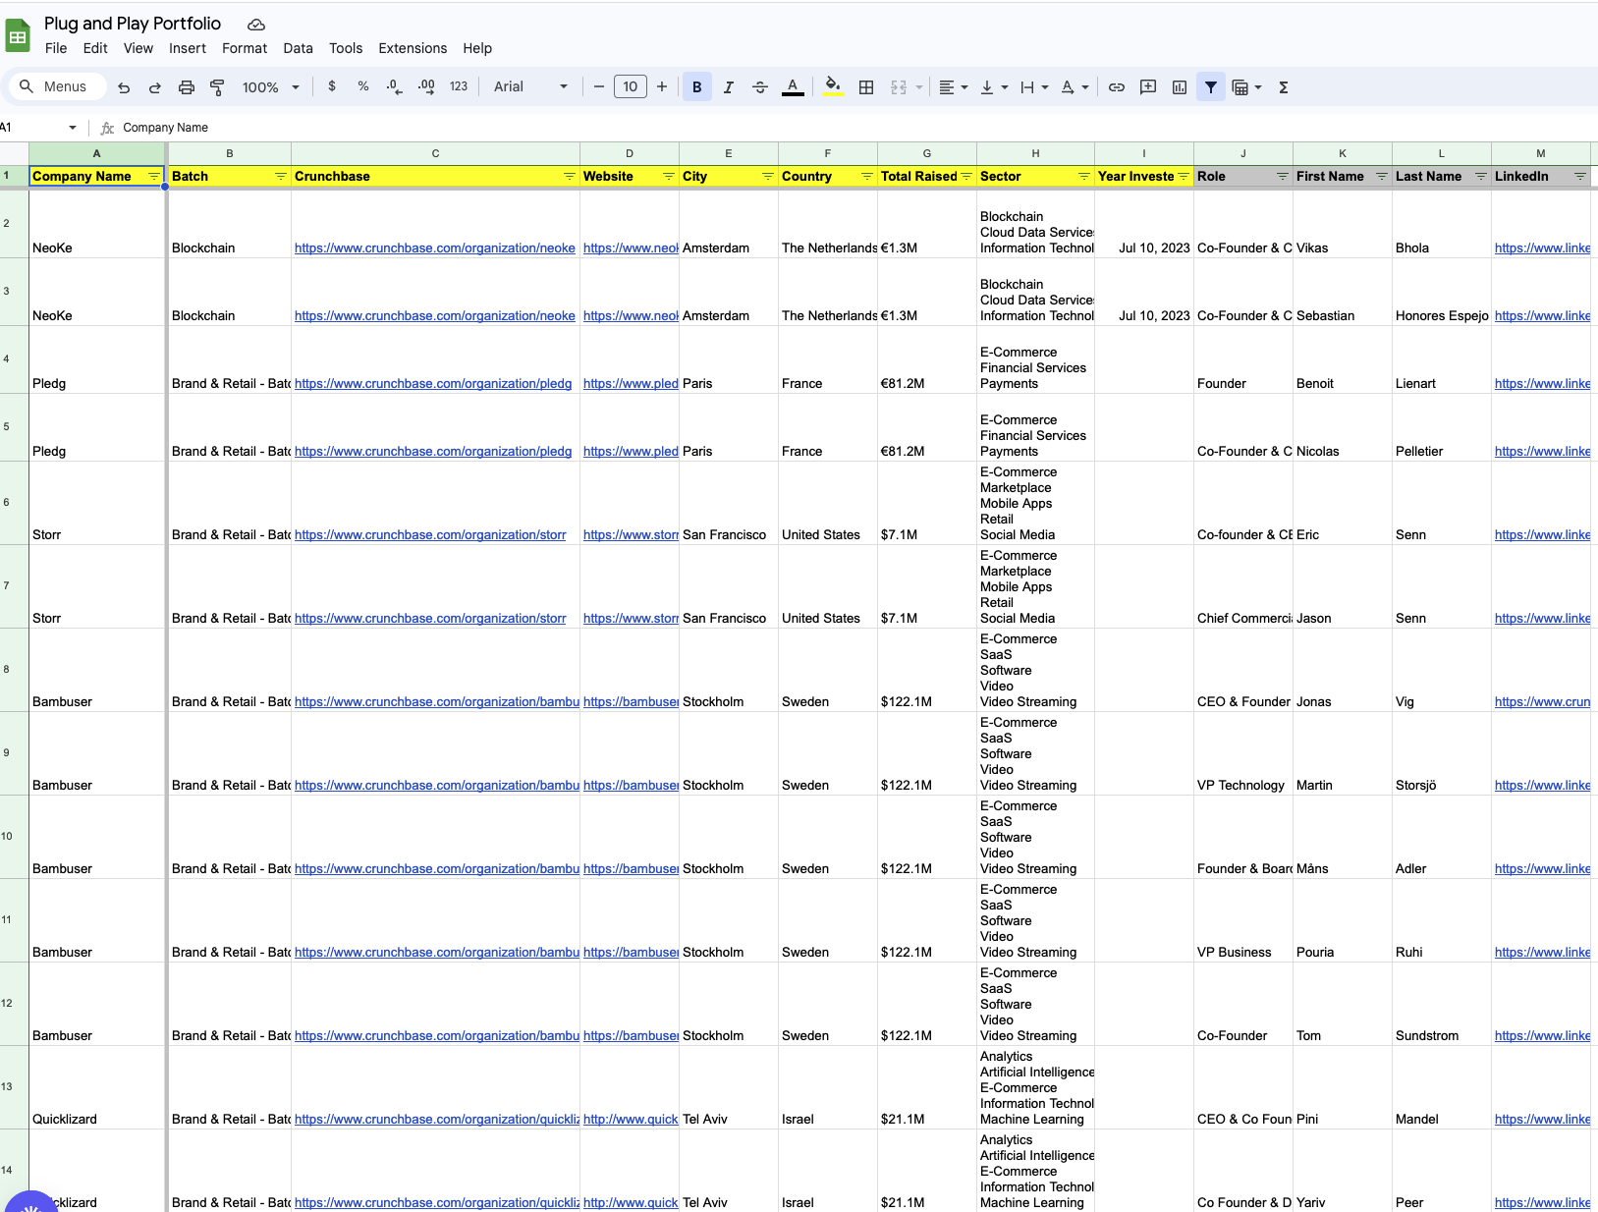The width and height of the screenshot is (1598, 1212).
Task: Toggle italic formatting
Action: point(729,87)
